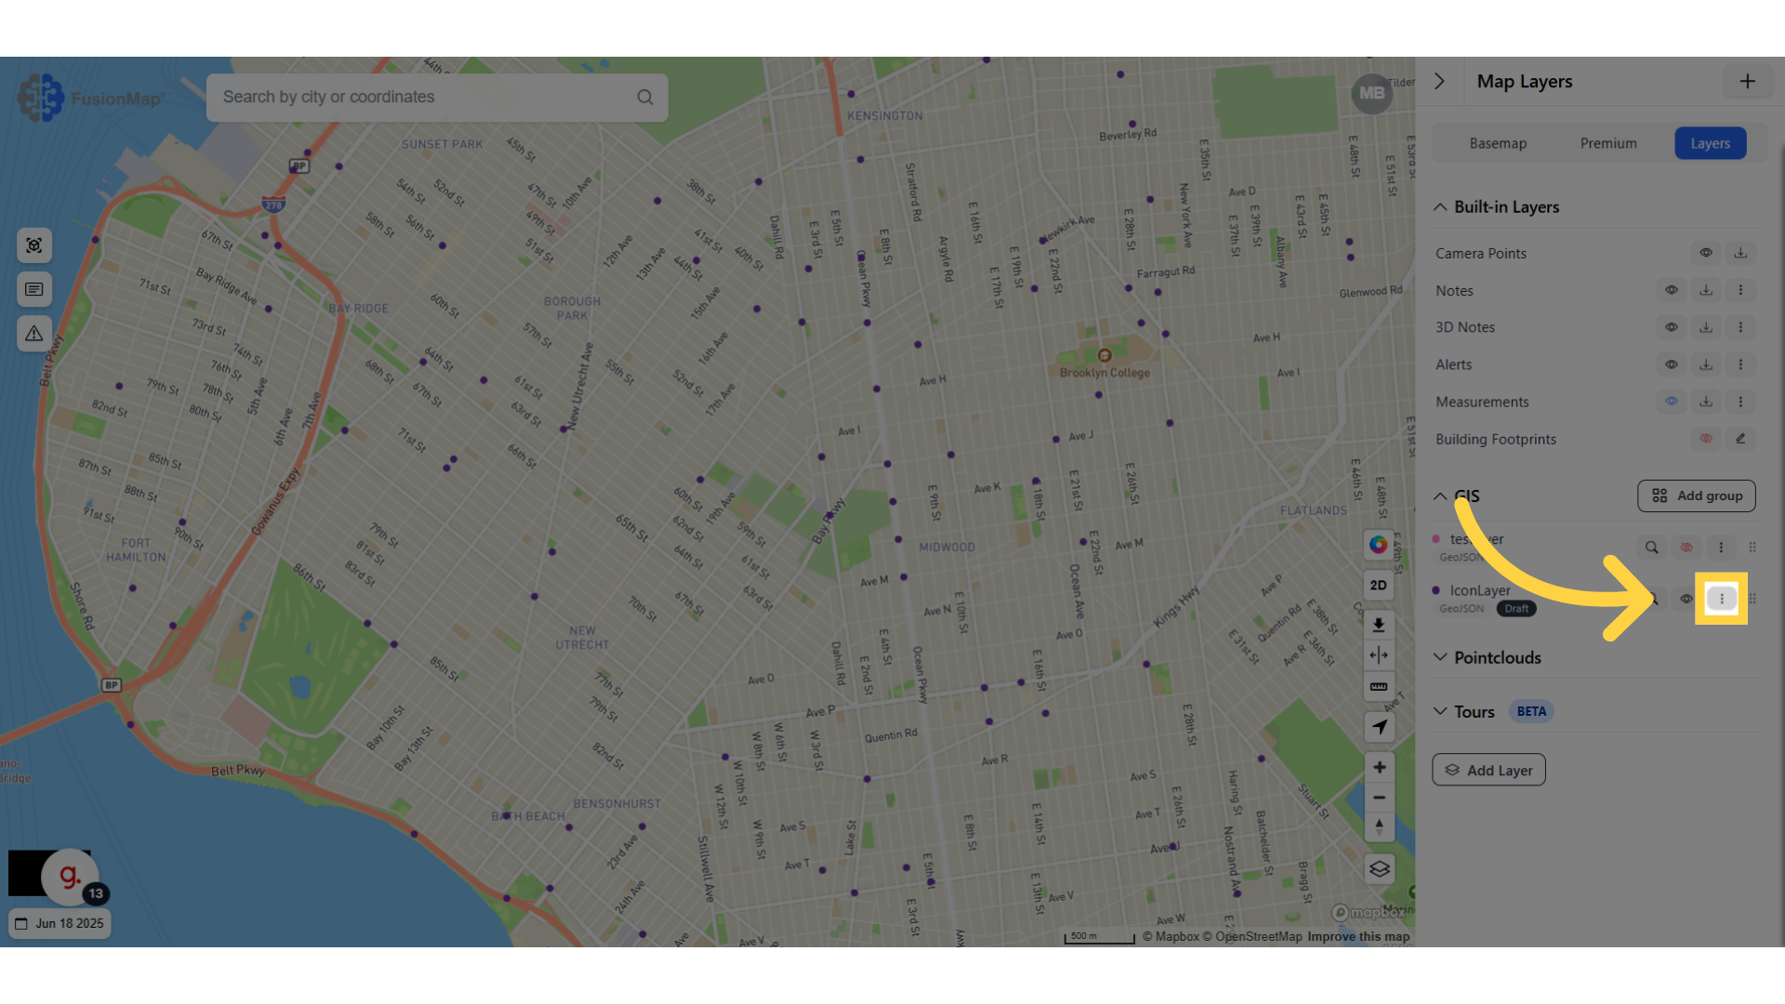Reset the map compass north
1785x1004 pixels.
(1379, 827)
